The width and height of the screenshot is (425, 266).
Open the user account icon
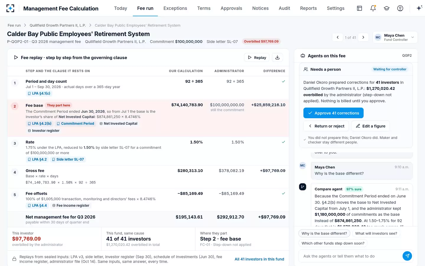tap(400, 8)
